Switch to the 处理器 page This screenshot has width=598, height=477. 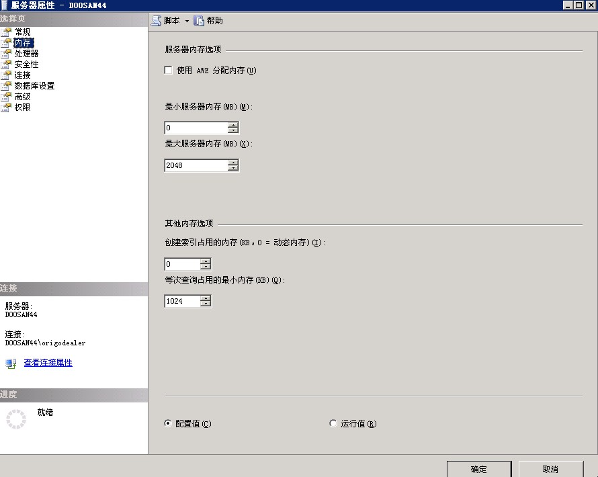point(26,53)
